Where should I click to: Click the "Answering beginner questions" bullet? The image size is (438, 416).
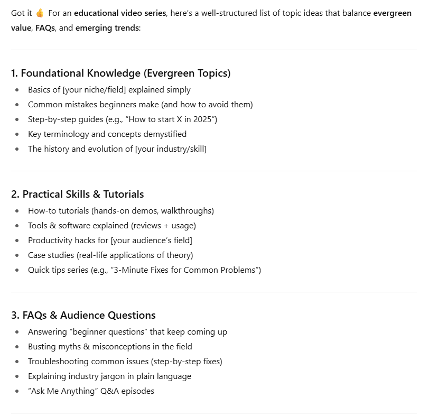point(127,332)
